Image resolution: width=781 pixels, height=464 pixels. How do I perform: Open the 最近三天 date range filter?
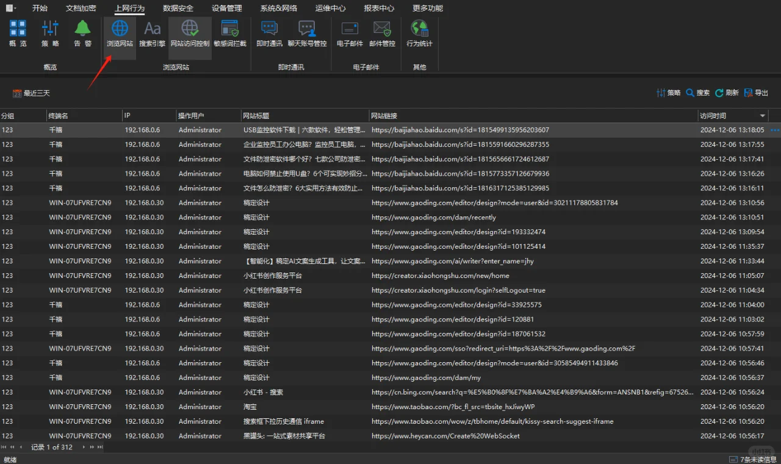click(x=31, y=93)
